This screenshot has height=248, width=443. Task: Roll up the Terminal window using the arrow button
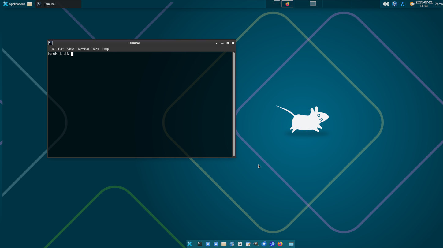point(217,43)
